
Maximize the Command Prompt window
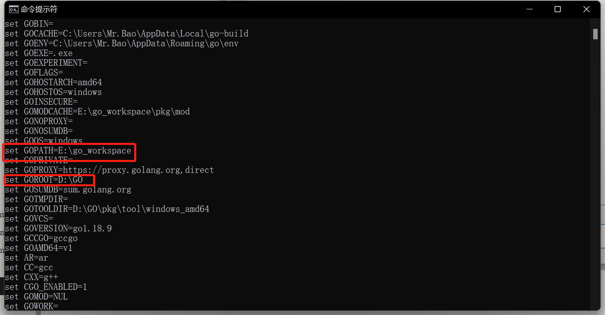pos(557,9)
